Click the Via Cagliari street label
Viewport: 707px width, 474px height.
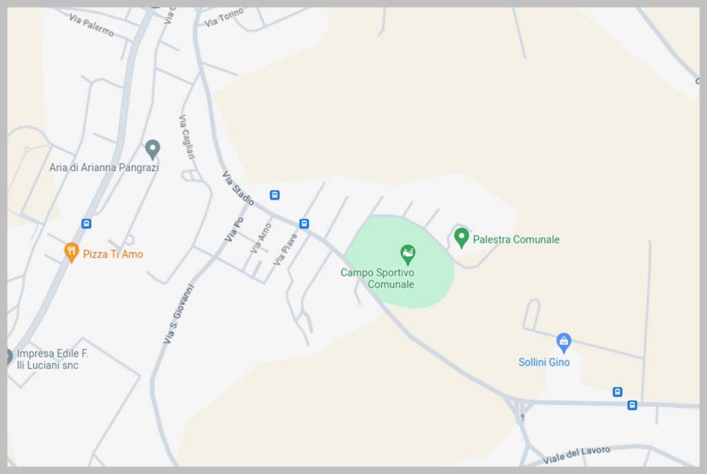[x=186, y=137]
